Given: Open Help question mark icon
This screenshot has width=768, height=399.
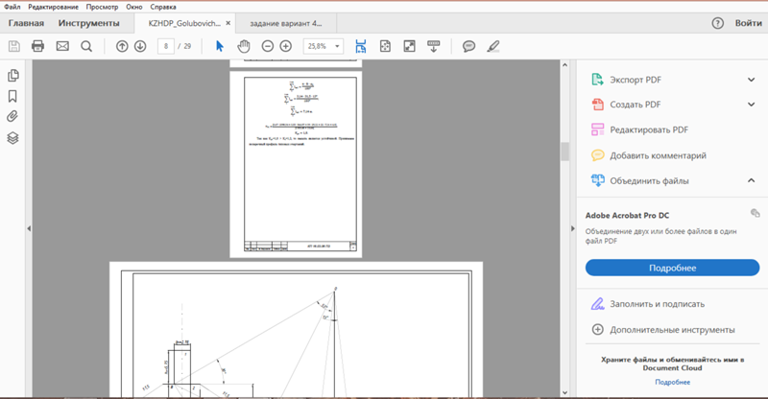Looking at the screenshot, I should [717, 23].
